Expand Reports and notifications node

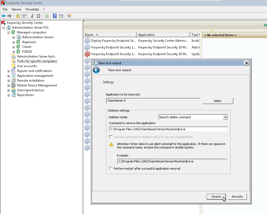tap(9, 71)
